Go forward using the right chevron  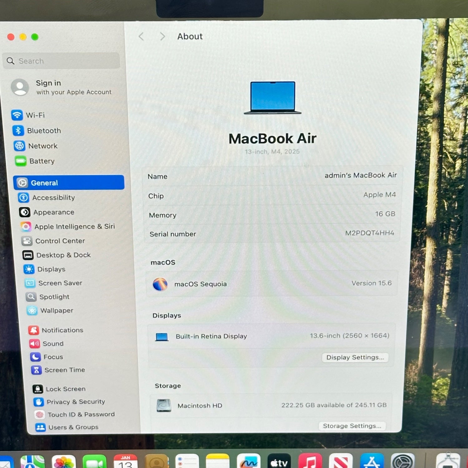pos(162,37)
